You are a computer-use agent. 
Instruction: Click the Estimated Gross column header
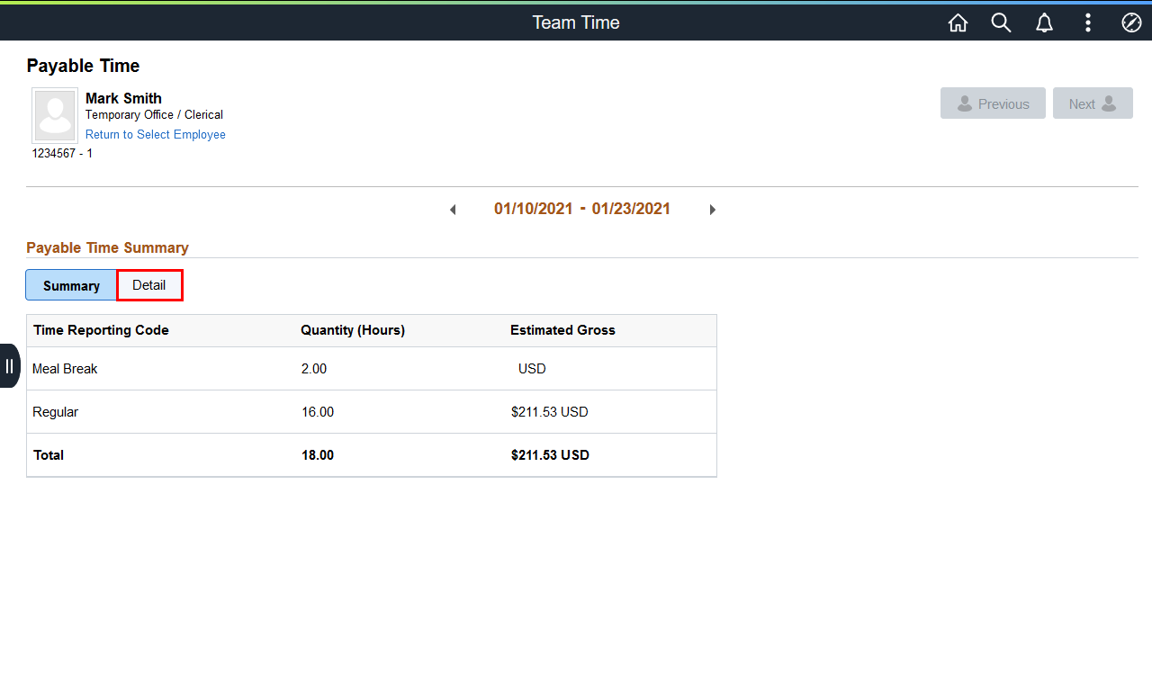click(562, 330)
